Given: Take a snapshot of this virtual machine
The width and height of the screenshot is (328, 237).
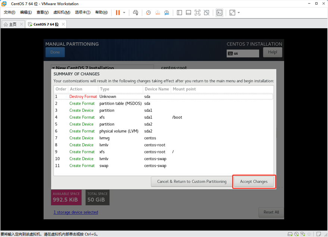Looking at the screenshot, I should 148,13.
